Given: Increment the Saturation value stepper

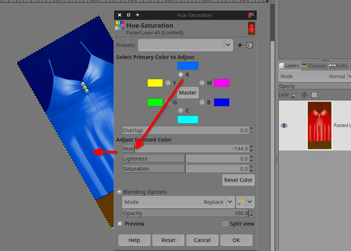Looking at the screenshot, I should click(x=252, y=167).
